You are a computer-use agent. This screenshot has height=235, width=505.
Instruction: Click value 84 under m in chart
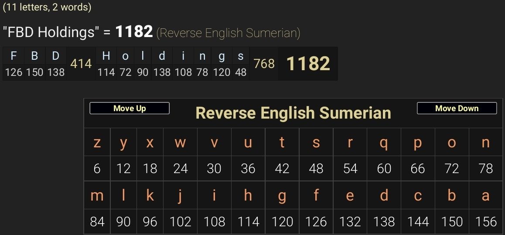click(97, 222)
